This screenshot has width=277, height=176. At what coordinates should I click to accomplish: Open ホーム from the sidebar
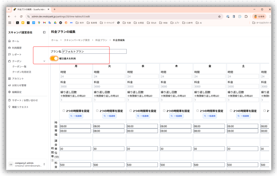(x=16, y=41)
